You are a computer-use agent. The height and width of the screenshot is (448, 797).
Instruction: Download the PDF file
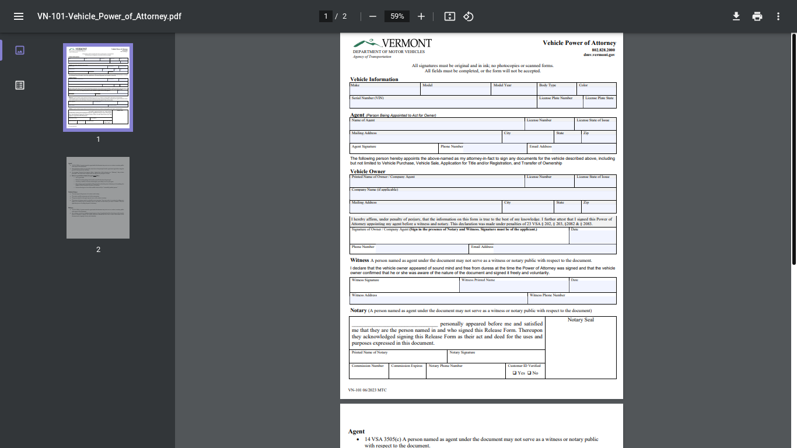pyautogui.click(x=736, y=16)
